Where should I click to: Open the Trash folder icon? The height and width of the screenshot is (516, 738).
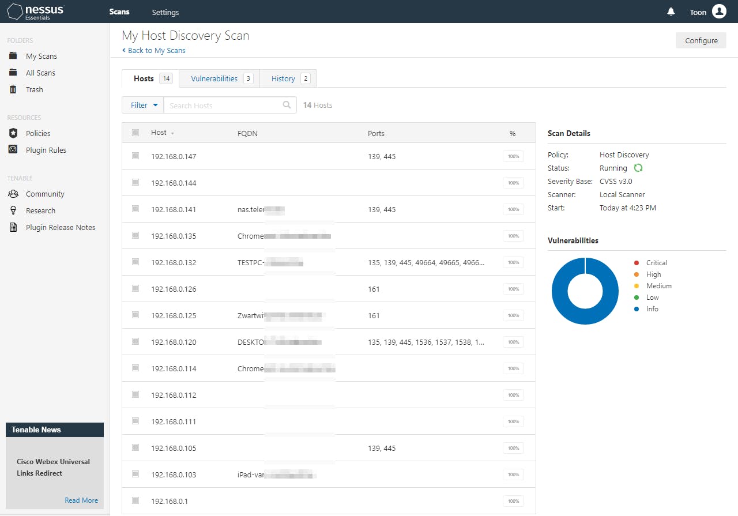13,89
